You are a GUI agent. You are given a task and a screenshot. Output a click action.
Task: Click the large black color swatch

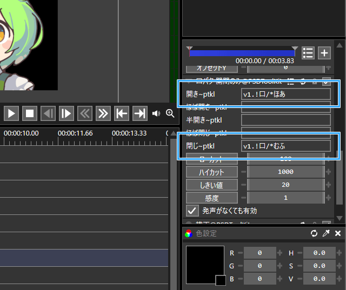coord(204,264)
